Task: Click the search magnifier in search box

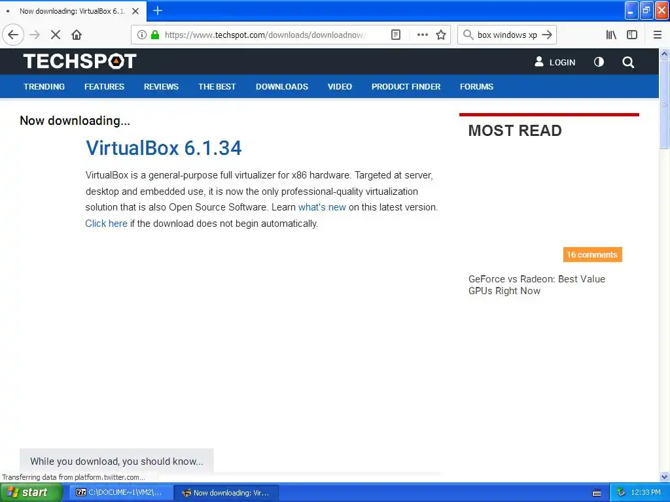Action: [468, 35]
